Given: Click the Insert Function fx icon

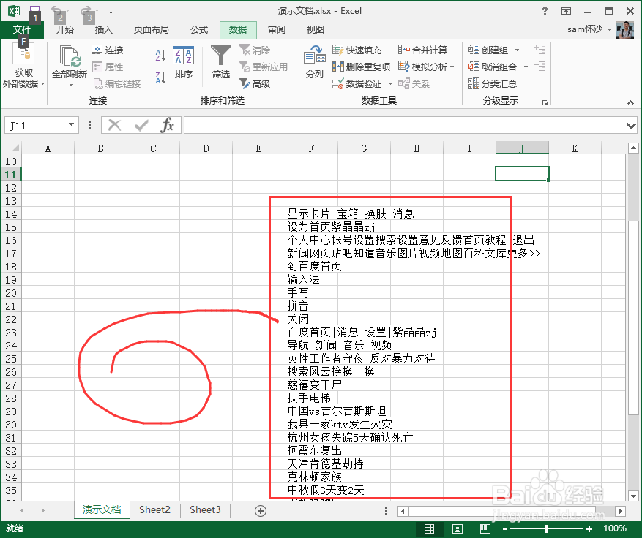Looking at the screenshot, I should 168,125.
